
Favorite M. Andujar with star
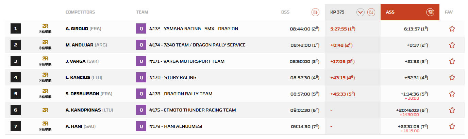452,45
